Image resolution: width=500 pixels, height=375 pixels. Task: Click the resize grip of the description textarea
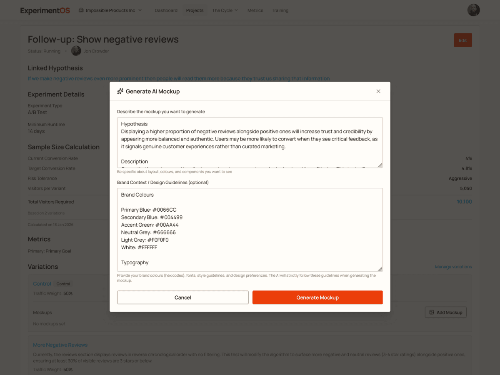click(x=380, y=165)
